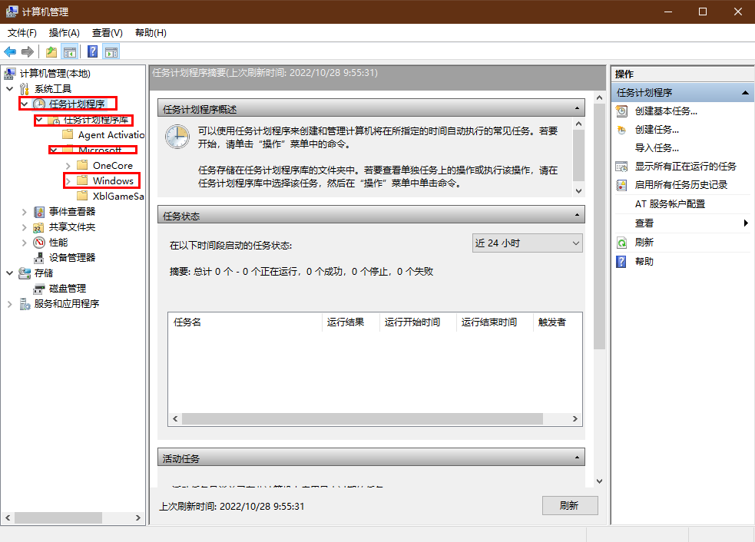The width and height of the screenshot is (755, 542).
Task: Open the 文件(F) menu
Action: 22,33
